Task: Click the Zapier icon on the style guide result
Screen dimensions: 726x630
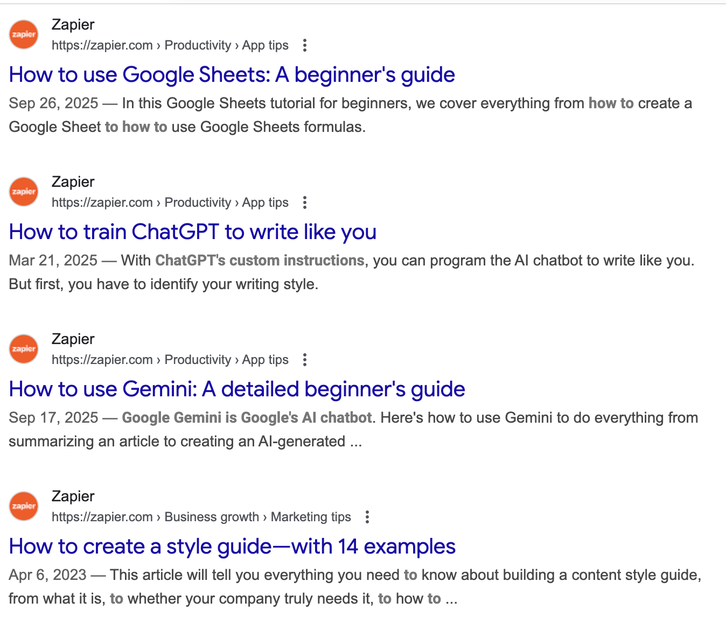Action: (x=23, y=506)
